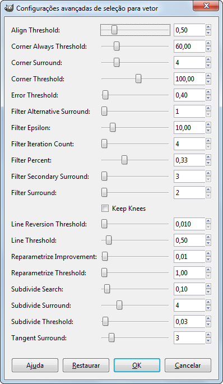Decrease Filter Percent using down spinner arrow
The width and height of the screenshot is (223, 384).
click(x=208, y=163)
